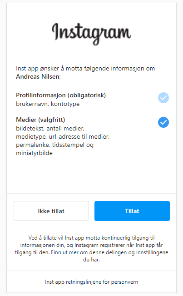Click the word 'miniatyrbilde'
The width and height of the screenshot is (183, 296).
click(x=35, y=153)
